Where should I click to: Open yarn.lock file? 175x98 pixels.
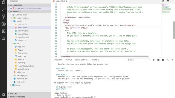pyautogui.click(x=21, y=82)
